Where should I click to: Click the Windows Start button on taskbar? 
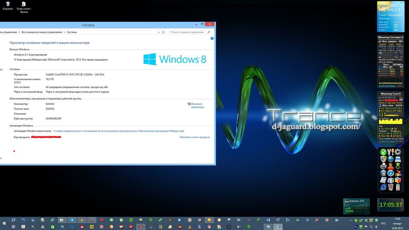point(4,224)
